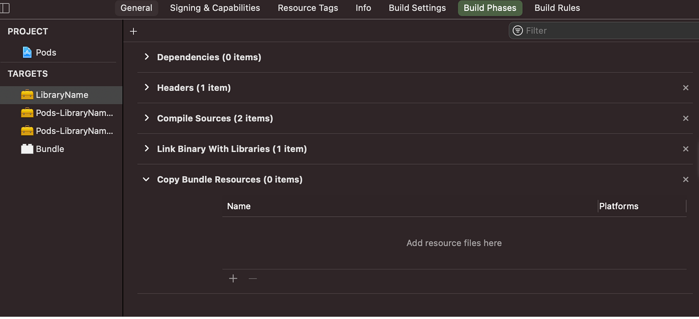This screenshot has width=699, height=319.
Task: Select the LibraryName target icon
Action: pyautogui.click(x=27, y=95)
